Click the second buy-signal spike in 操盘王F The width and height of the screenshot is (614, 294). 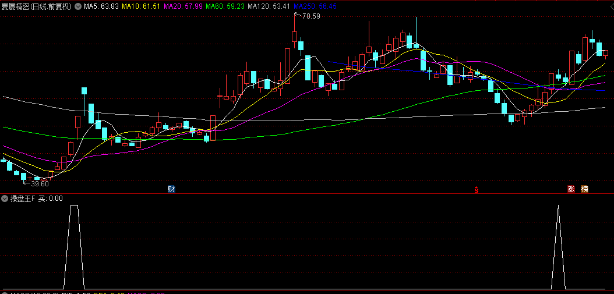coord(559,247)
